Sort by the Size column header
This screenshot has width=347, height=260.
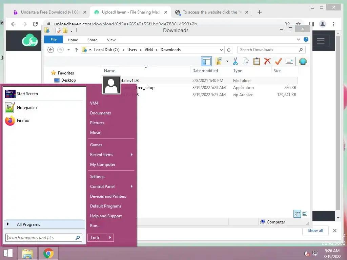pos(277,71)
